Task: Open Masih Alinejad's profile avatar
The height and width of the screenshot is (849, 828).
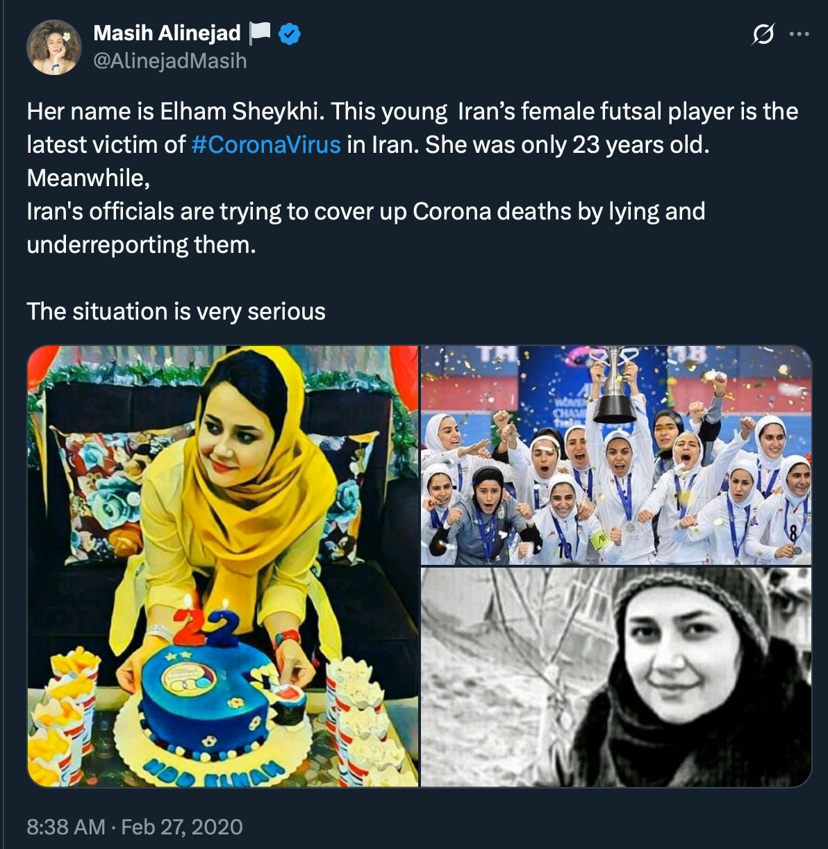Action: coord(54,47)
